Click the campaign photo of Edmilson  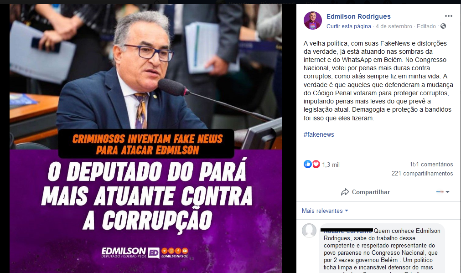pos(145,139)
